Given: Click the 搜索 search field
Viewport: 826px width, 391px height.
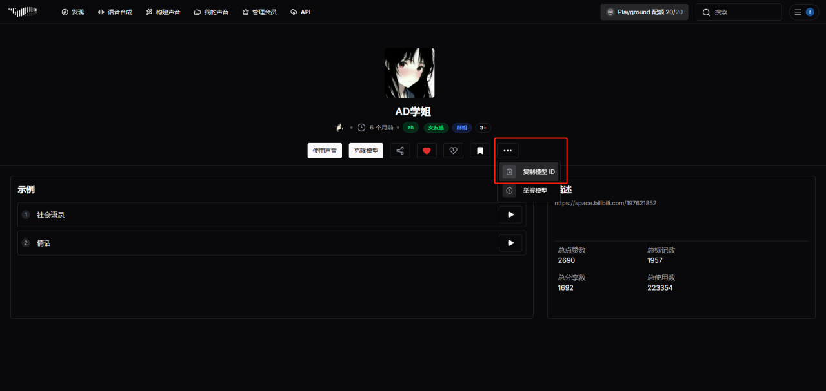Looking at the screenshot, I should pyautogui.click(x=738, y=12).
